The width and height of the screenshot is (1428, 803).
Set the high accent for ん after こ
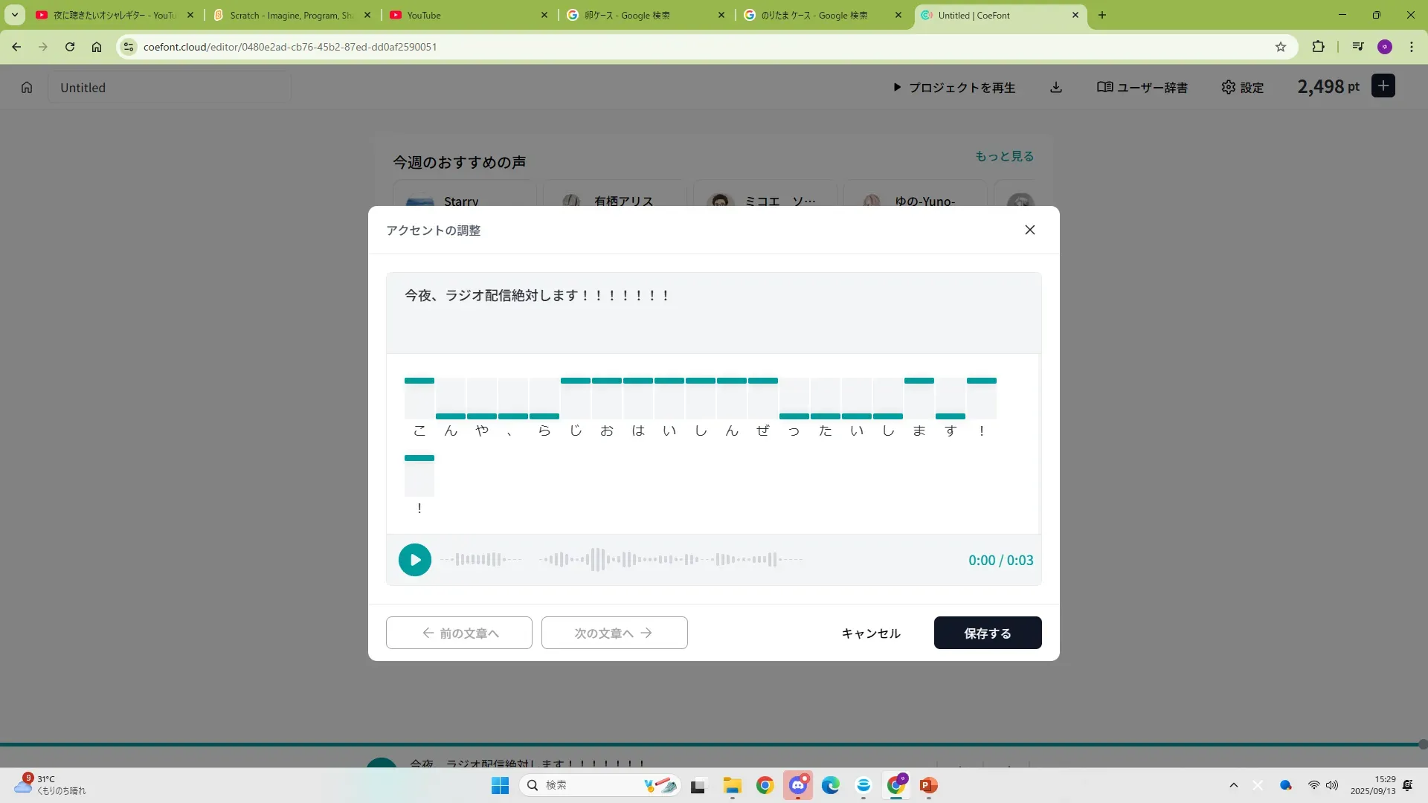click(451, 382)
